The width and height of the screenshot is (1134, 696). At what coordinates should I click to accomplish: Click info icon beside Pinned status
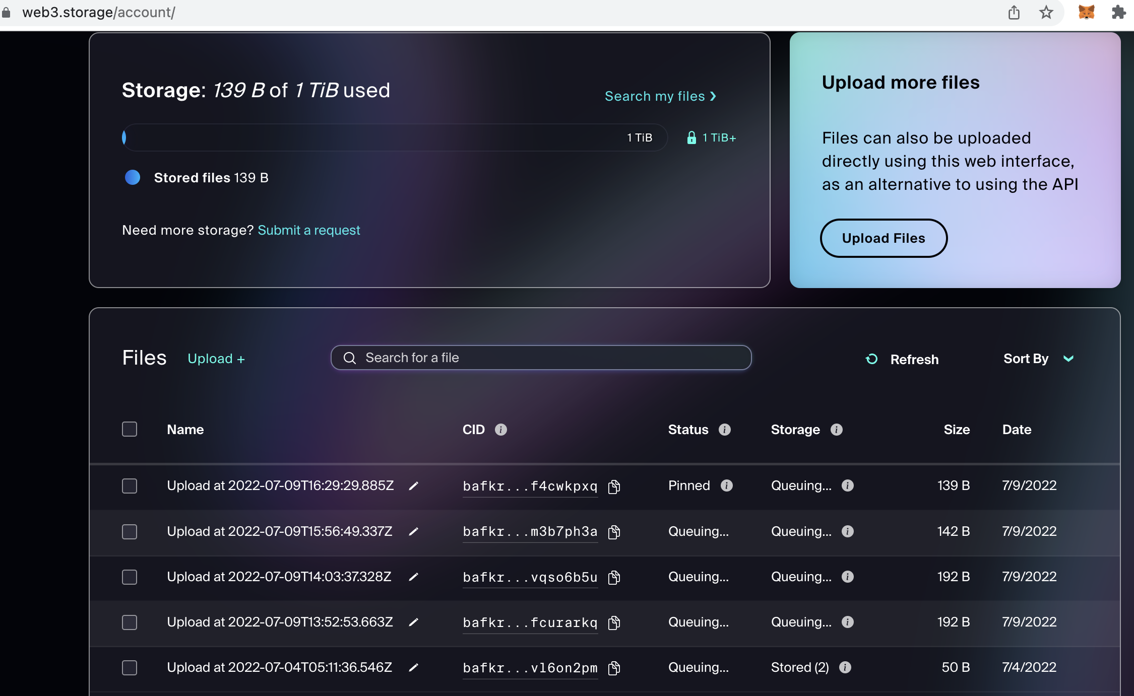coord(726,485)
